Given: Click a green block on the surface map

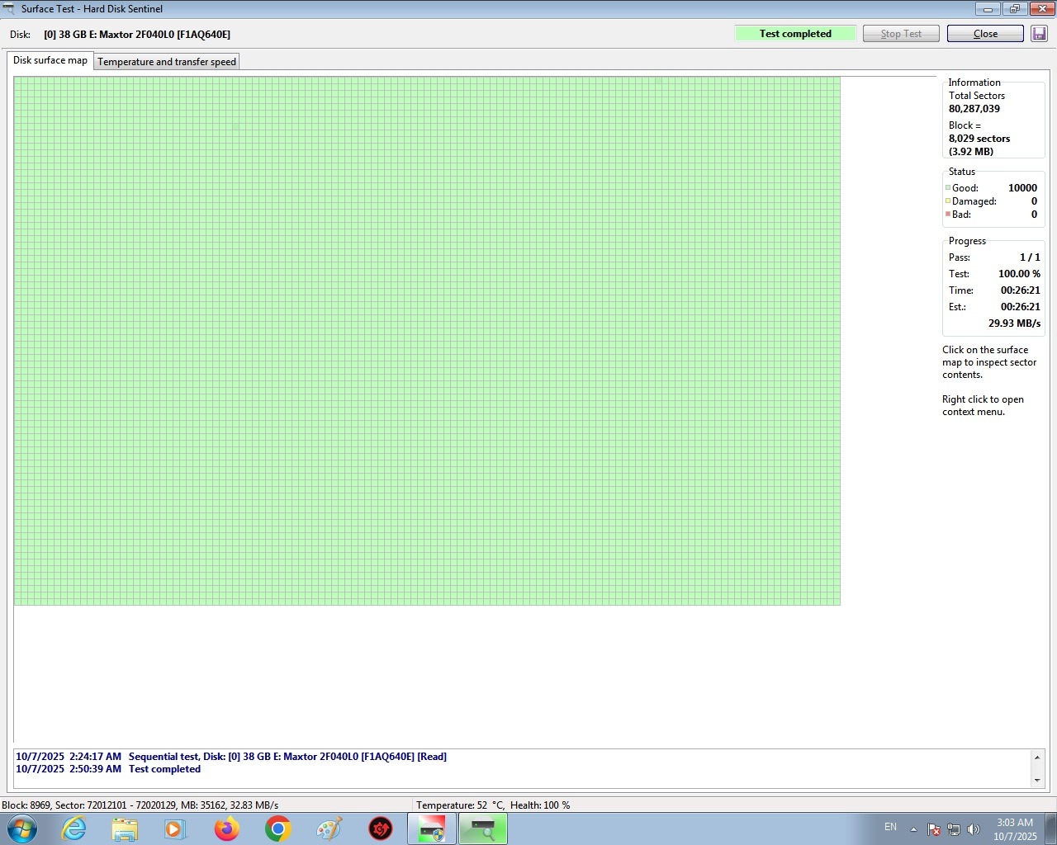Looking at the screenshot, I should [413, 330].
